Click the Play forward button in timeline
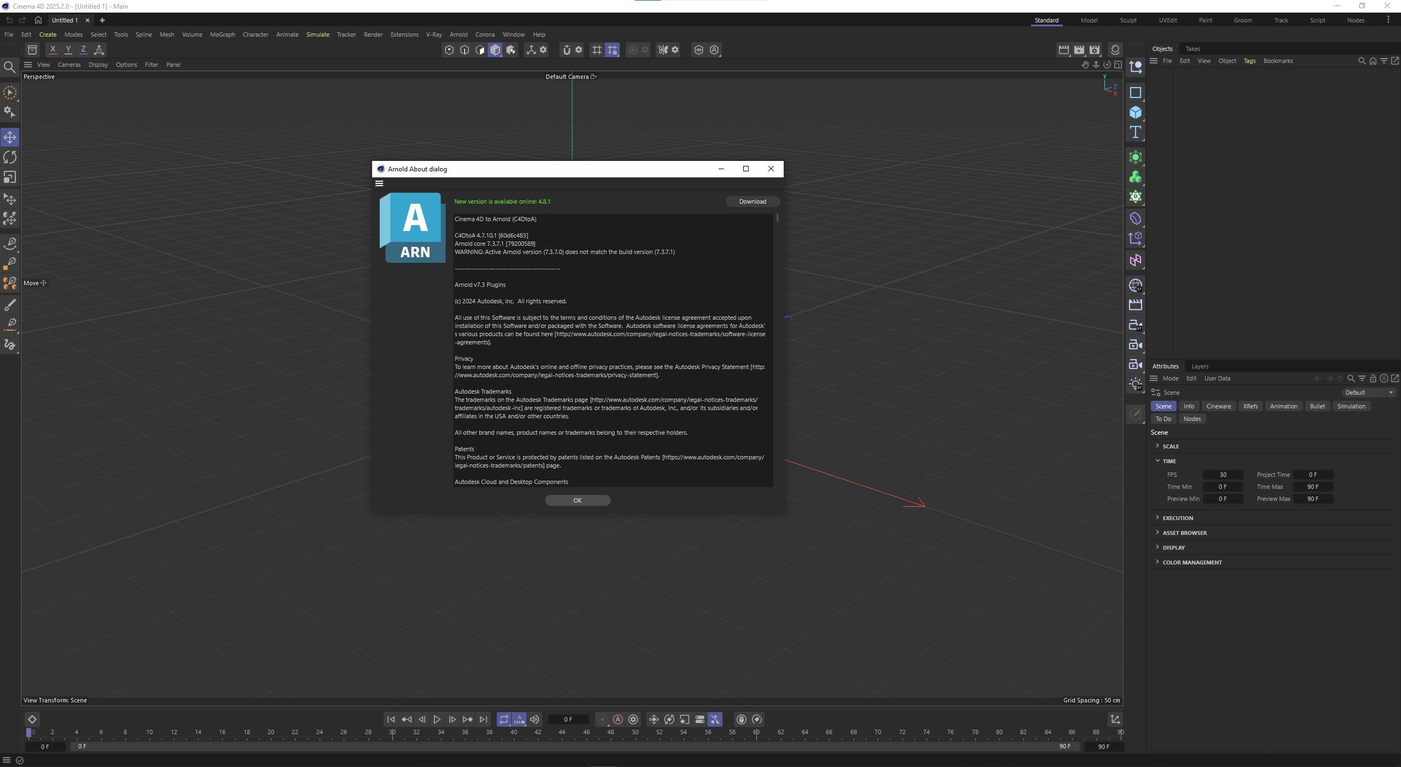Image resolution: width=1401 pixels, height=767 pixels. click(x=437, y=719)
